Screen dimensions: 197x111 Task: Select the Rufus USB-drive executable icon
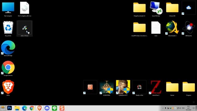25,28
